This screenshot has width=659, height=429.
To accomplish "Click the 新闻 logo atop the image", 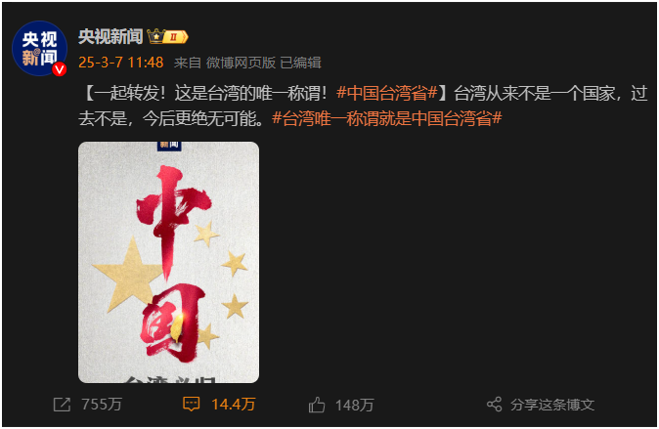I will pyautogui.click(x=169, y=146).
